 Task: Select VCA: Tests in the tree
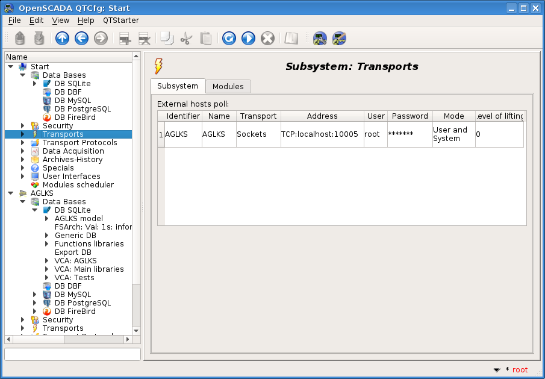[x=75, y=277]
